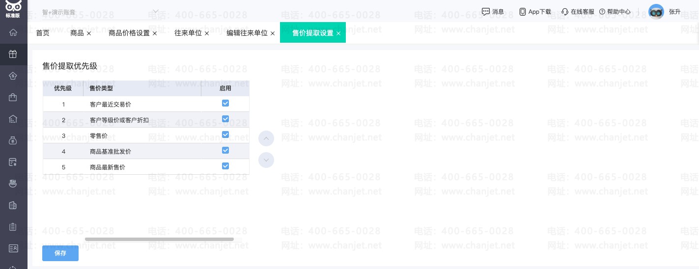
Task: Select the 商品基准批发价 row text
Action: point(111,152)
